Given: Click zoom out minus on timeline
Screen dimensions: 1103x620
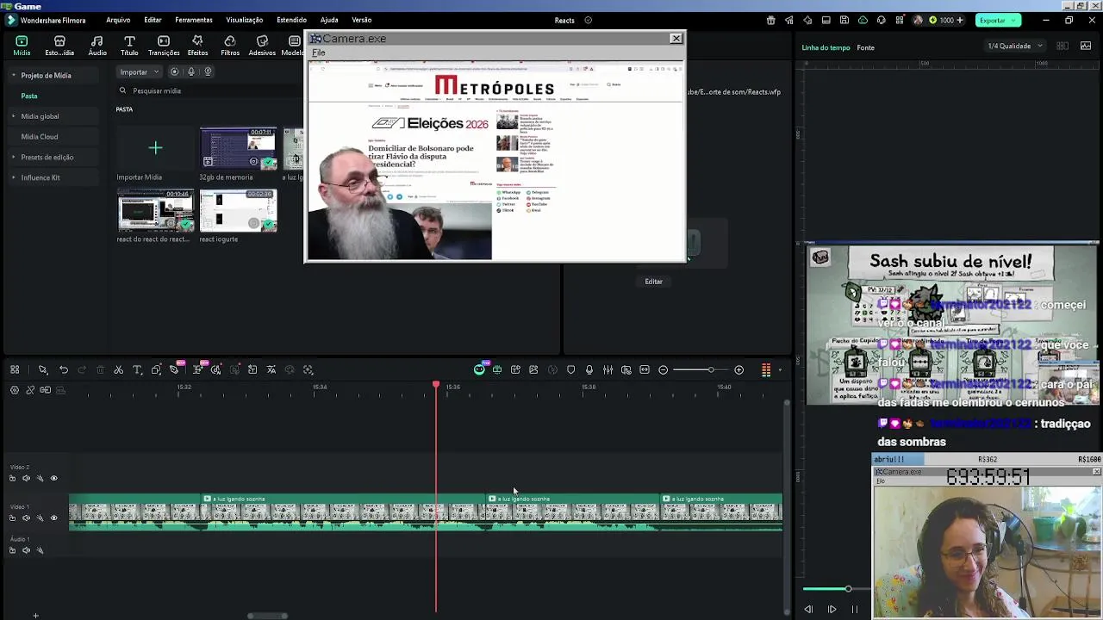Looking at the screenshot, I should pyautogui.click(x=663, y=369).
